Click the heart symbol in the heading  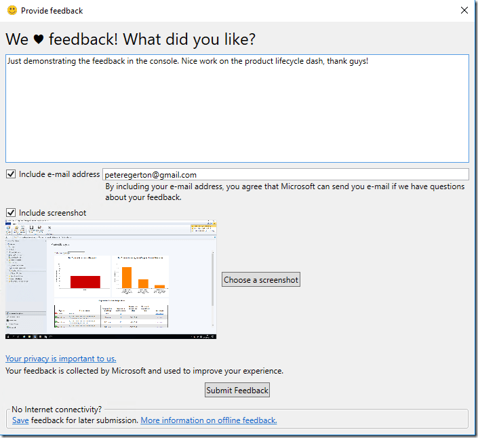(39, 40)
